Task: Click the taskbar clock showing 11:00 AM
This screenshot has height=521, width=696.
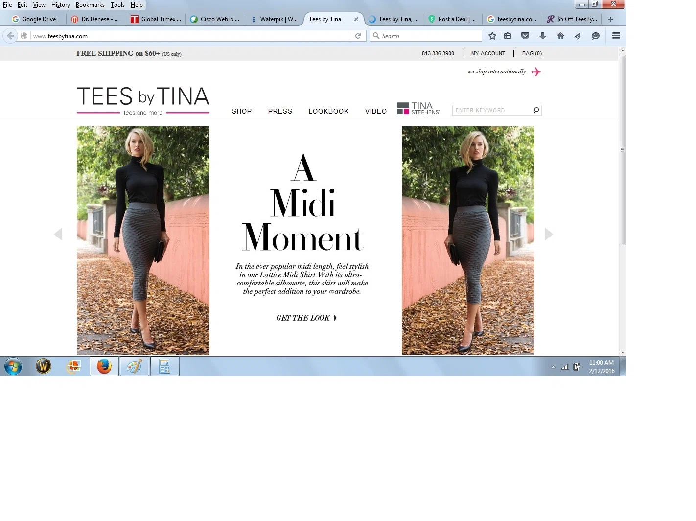Action: [x=602, y=367]
